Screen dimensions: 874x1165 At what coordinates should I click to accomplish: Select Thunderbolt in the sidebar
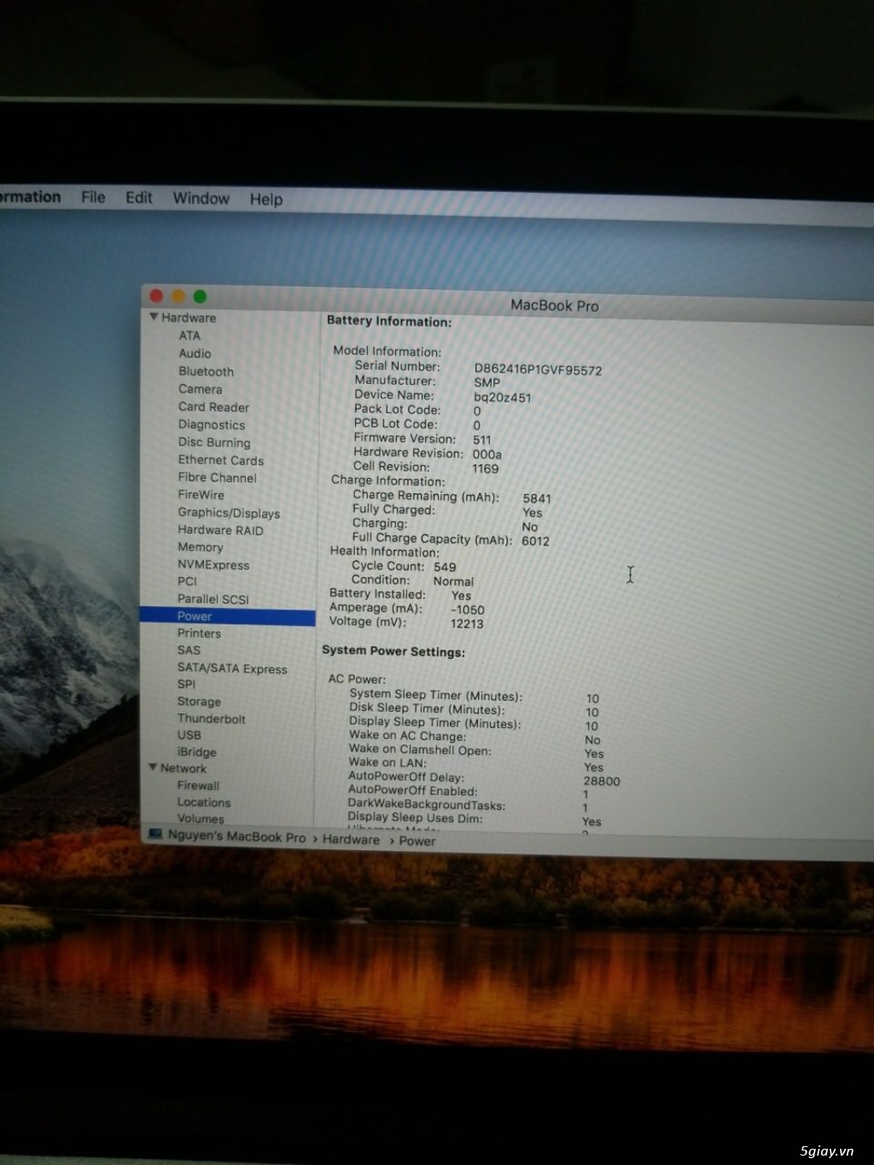pyautogui.click(x=211, y=719)
